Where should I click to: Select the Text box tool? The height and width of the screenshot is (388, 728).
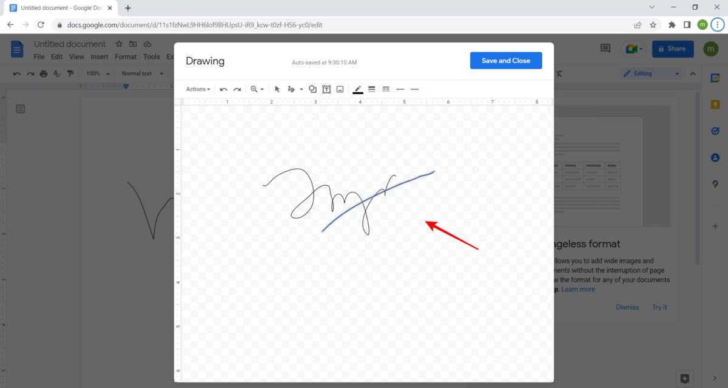(326, 89)
